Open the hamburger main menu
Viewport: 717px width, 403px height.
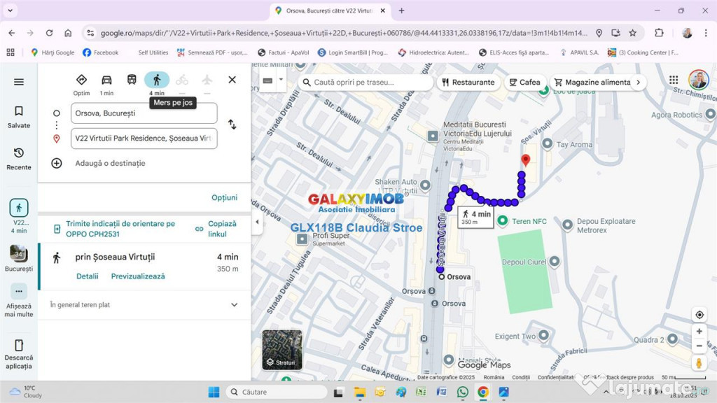[x=19, y=82]
